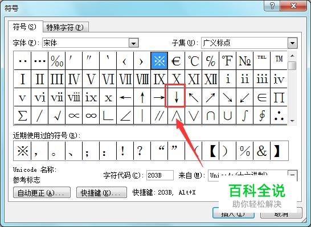Viewport: 311px width, 227px height.
Task: Pick recently used 】 bracket symbol
Action: point(279,151)
